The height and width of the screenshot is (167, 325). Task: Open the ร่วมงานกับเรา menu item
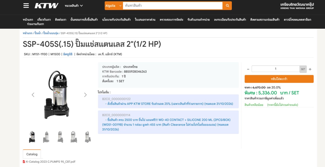(35, 24)
